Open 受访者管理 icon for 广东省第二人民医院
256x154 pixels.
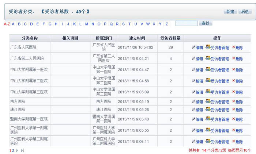[208, 58]
